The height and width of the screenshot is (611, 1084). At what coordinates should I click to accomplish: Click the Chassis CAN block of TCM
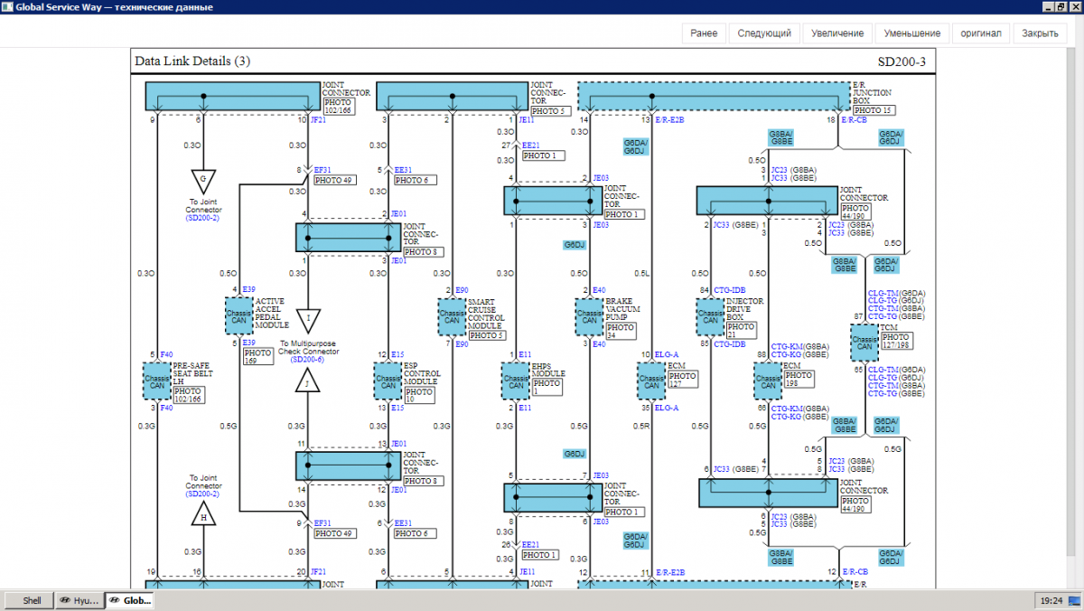coord(864,343)
